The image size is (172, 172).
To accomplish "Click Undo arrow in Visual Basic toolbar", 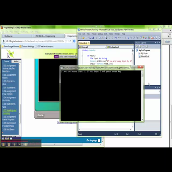I will click(x=116, y=38).
